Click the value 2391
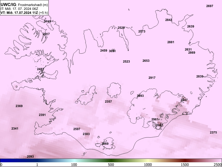This screenshot has height=167, width=222. coord(42,115)
